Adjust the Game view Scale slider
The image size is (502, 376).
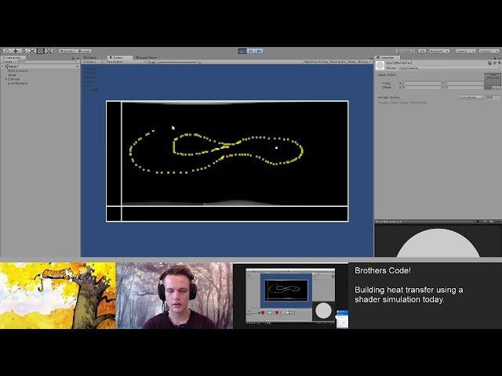pyautogui.click(x=177, y=62)
